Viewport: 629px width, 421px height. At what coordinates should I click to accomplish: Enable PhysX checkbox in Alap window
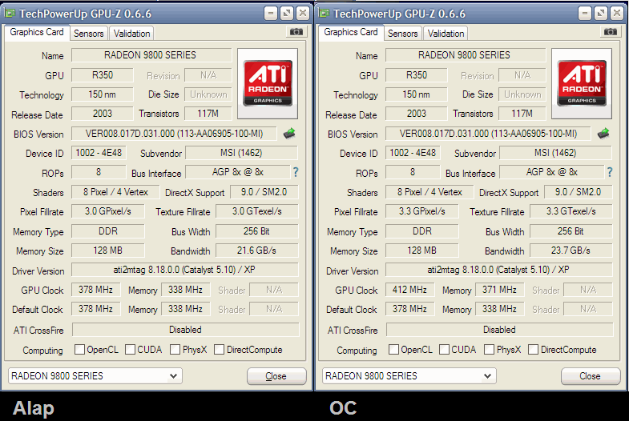point(175,349)
